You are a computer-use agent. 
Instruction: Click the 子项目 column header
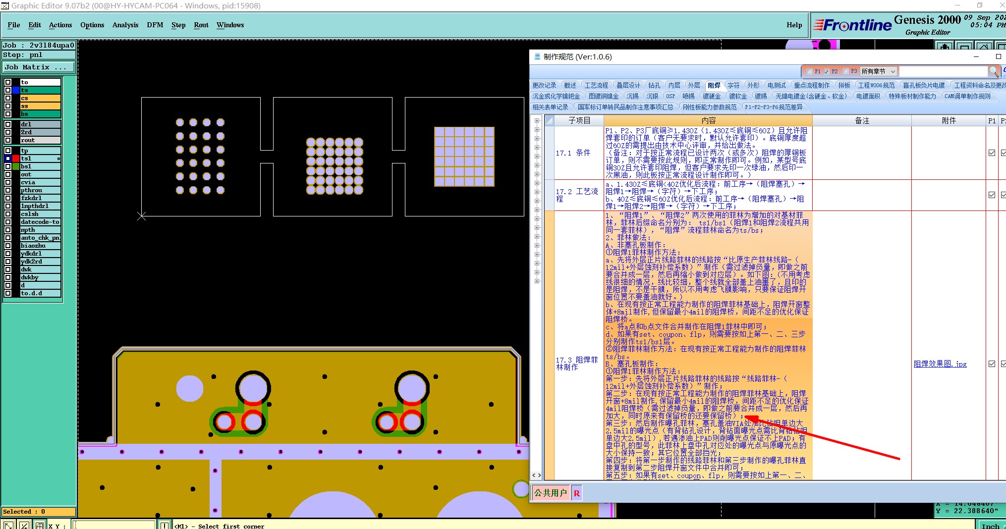pos(579,120)
